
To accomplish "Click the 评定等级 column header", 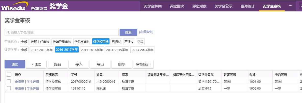I will coord(234,74).
